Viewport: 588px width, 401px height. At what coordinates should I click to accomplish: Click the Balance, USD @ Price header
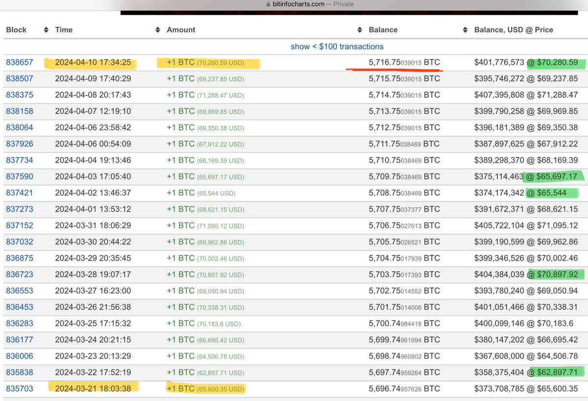point(514,30)
